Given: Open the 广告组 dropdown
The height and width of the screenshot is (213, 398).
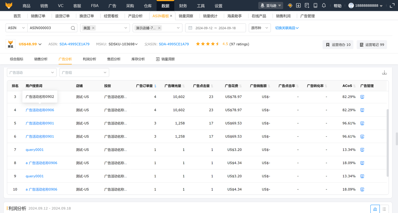Looking at the screenshot, I should tap(84, 73).
